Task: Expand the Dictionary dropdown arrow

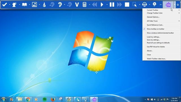Action: (29, 5)
